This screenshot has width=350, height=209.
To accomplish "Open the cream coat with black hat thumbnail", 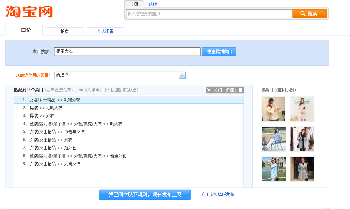I will tap(274, 109).
